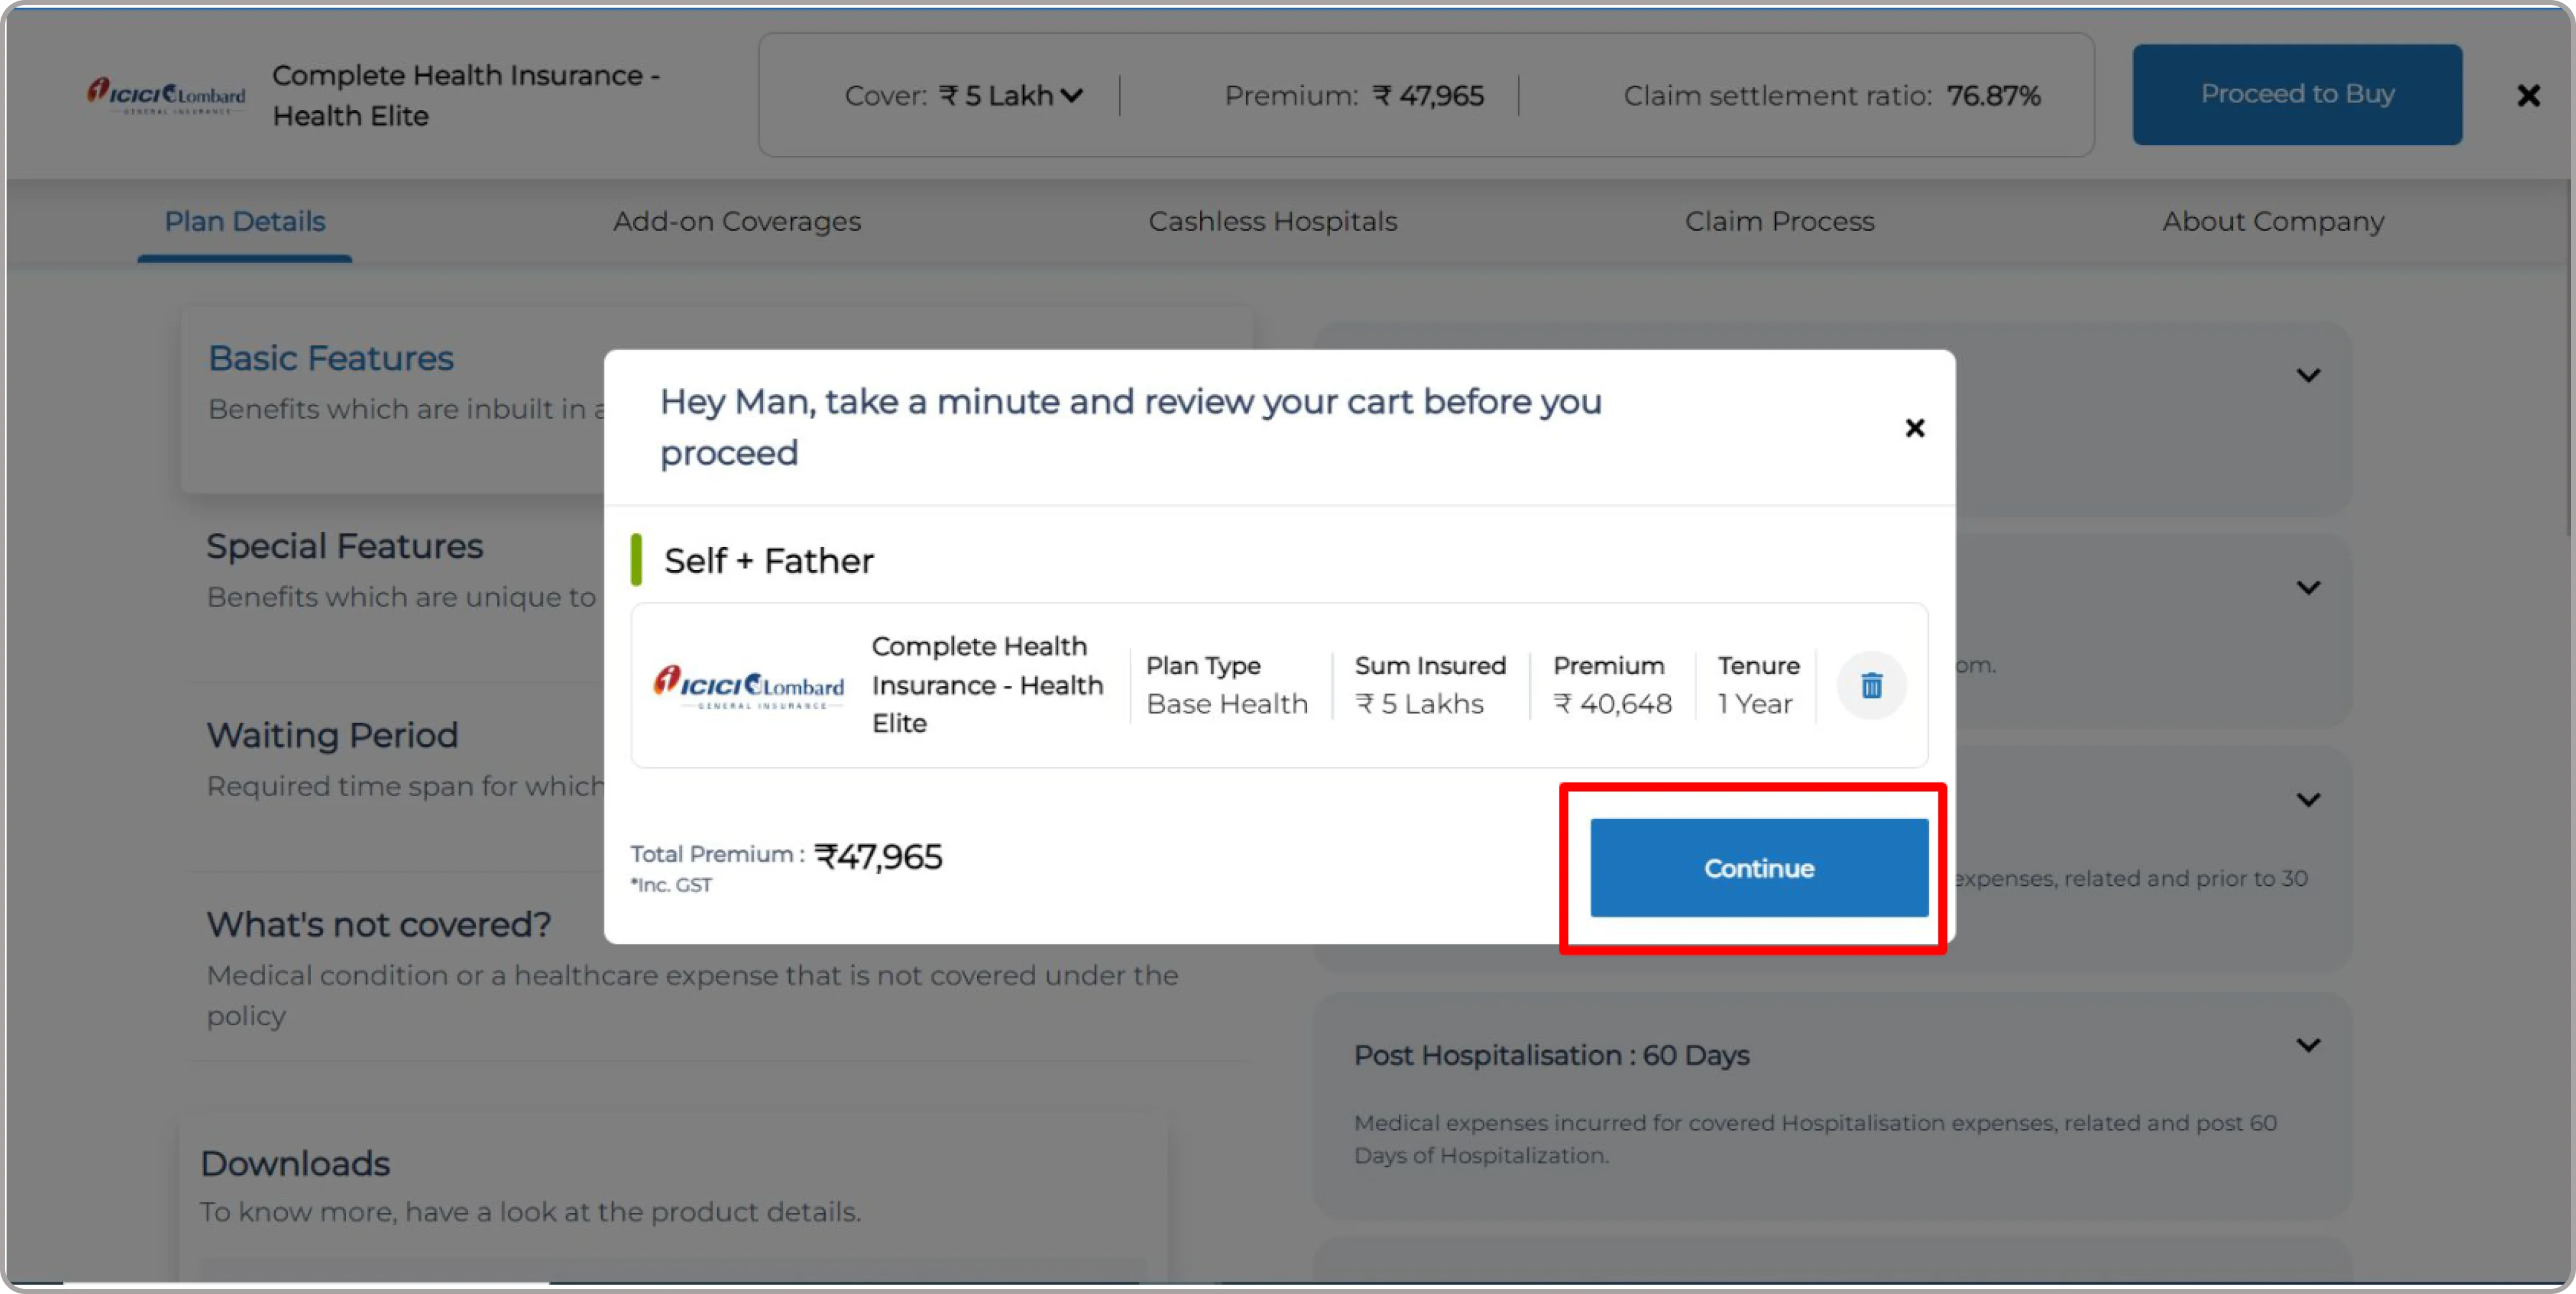
Task: Open the Add-on Coverages tab
Action: coord(736,221)
